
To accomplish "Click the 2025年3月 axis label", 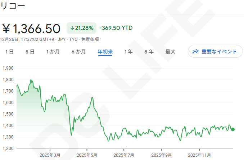I will click(x=50, y=155).
